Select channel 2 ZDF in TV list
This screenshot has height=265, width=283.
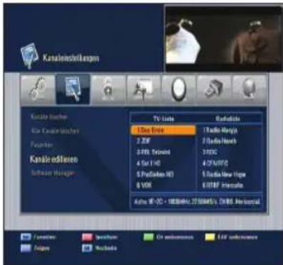coord(164,141)
